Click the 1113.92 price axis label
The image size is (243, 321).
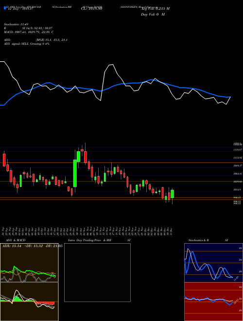tap(238, 158)
